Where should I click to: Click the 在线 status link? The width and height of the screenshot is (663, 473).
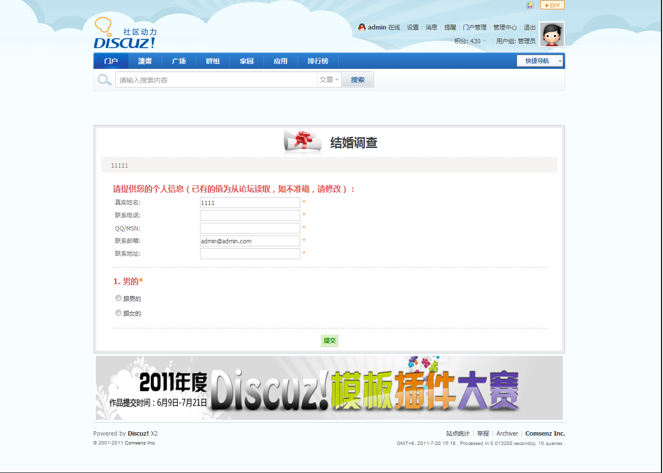tap(394, 28)
